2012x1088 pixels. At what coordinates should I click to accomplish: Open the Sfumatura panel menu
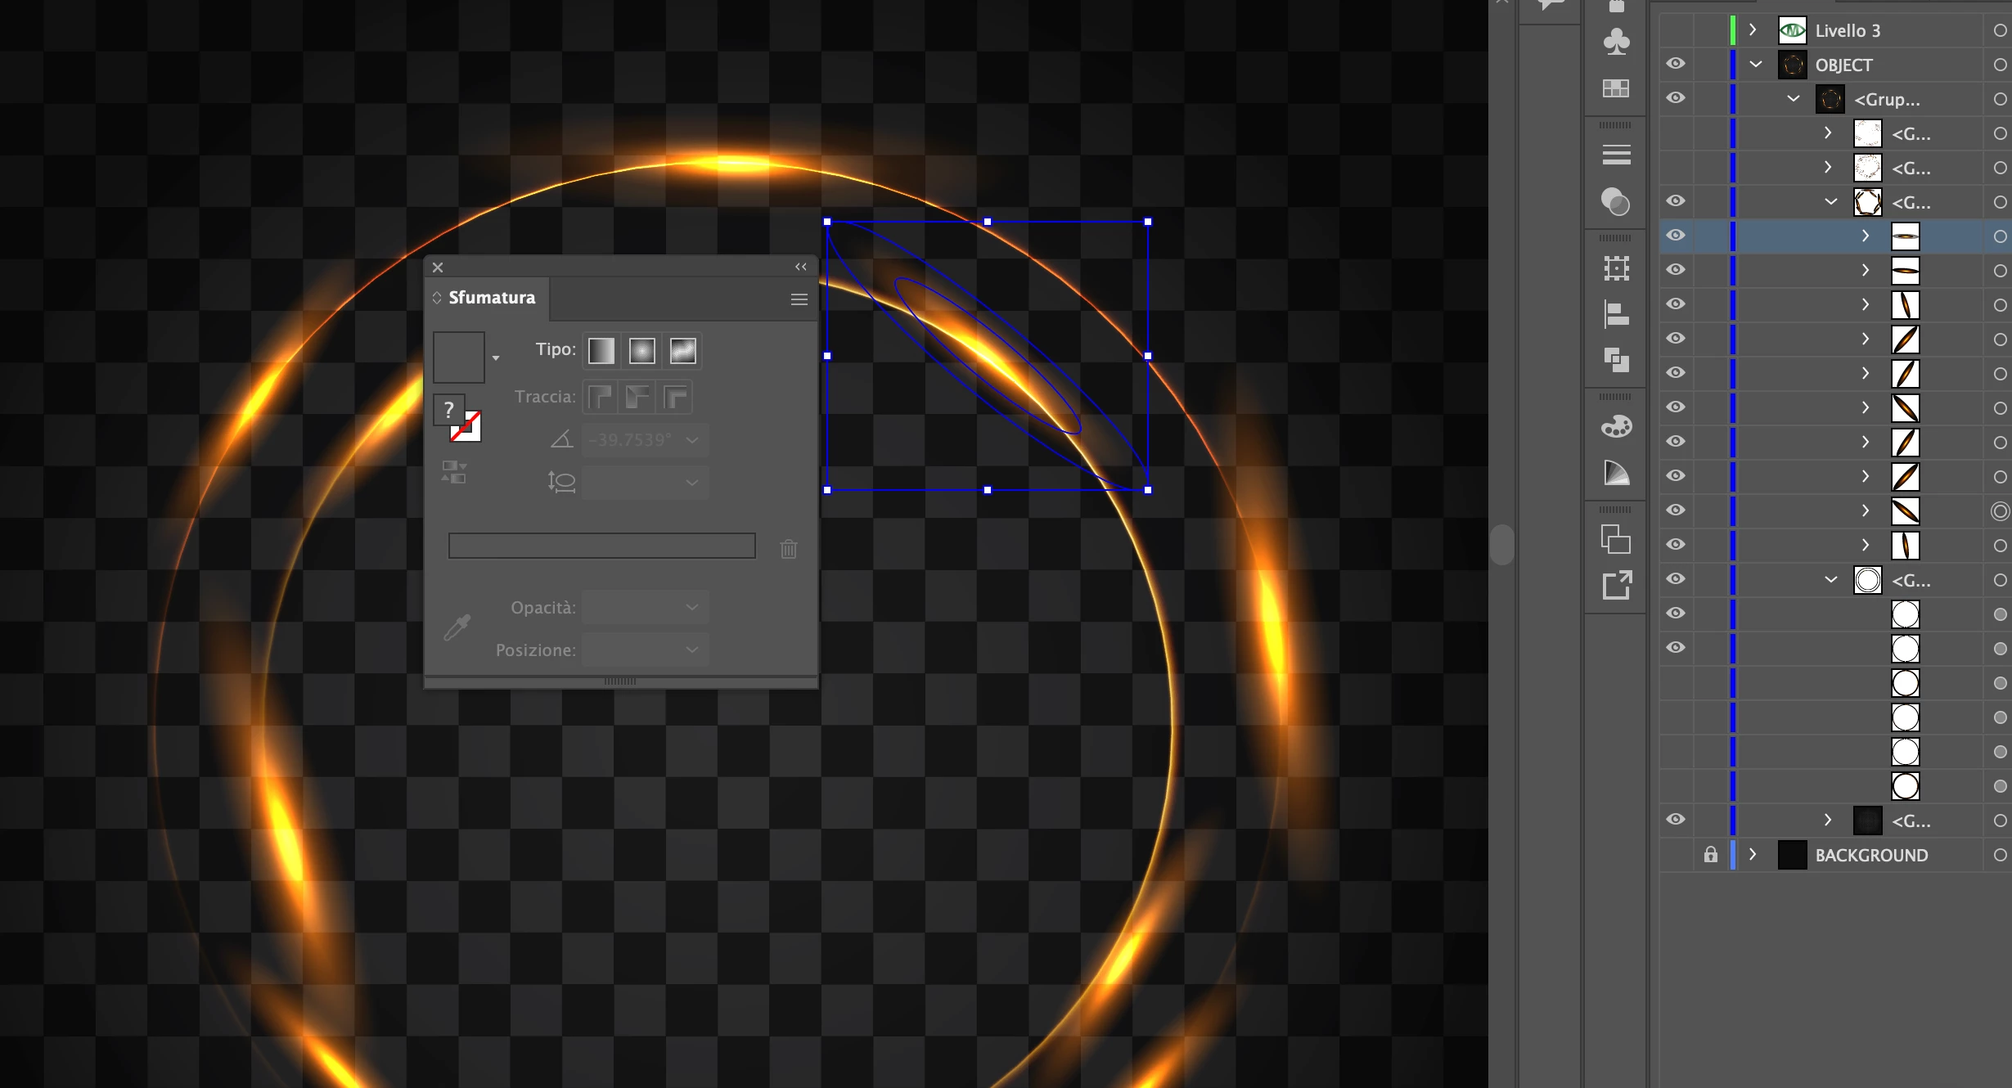(799, 299)
